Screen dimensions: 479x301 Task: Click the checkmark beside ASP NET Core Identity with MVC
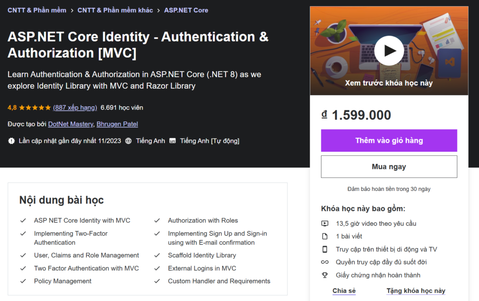(x=23, y=220)
